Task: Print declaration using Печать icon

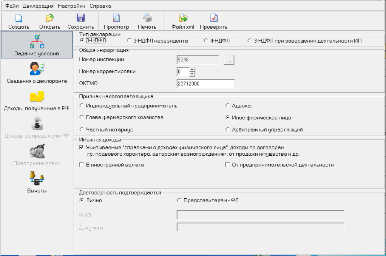Action: pos(147,18)
